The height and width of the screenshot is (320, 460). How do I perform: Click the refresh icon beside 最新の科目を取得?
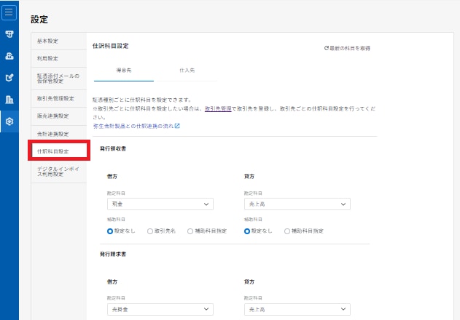click(327, 48)
